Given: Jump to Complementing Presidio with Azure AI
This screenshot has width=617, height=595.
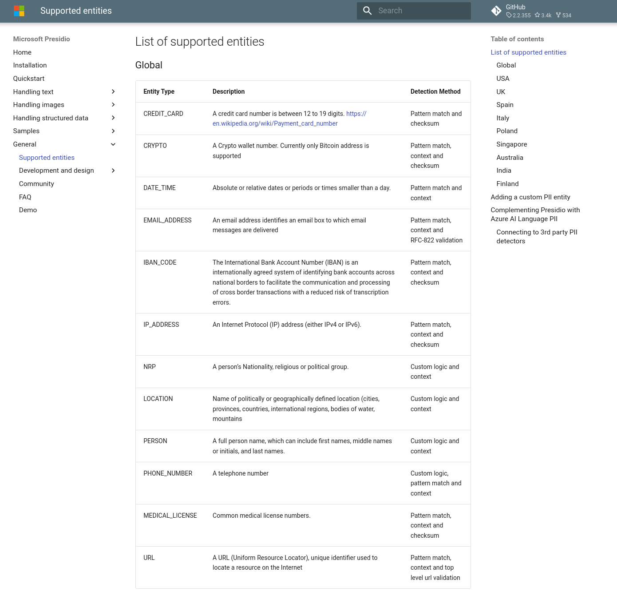Looking at the screenshot, I should (535, 214).
